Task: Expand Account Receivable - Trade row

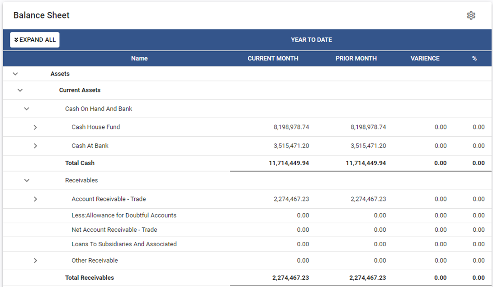Action: tap(35, 199)
